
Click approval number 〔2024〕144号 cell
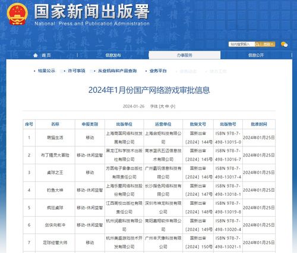[x=198, y=138]
